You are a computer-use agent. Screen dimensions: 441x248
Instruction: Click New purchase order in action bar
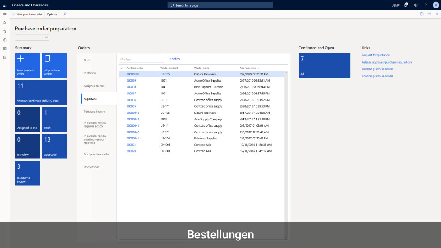click(27, 15)
